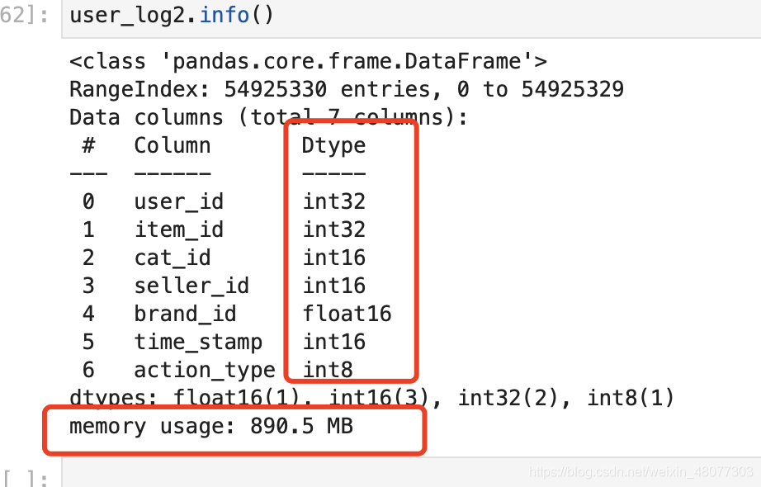
Task: Click the memory usage 890.5 MB text
Action: click(x=211, y=427)
